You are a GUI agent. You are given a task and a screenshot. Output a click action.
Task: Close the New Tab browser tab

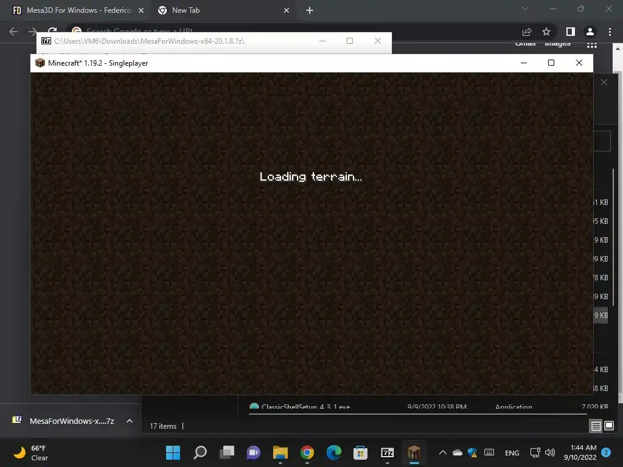287,11
